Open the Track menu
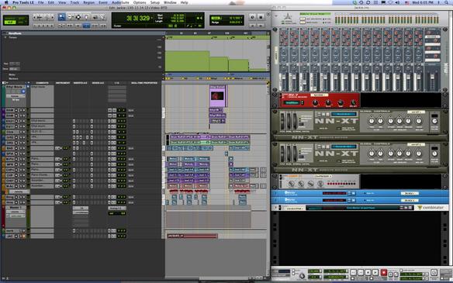The width and height of the screenshot is (453, 283). [74, 2]
